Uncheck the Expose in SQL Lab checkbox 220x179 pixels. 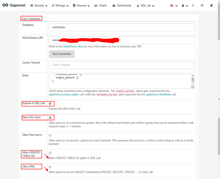point(50,103)
